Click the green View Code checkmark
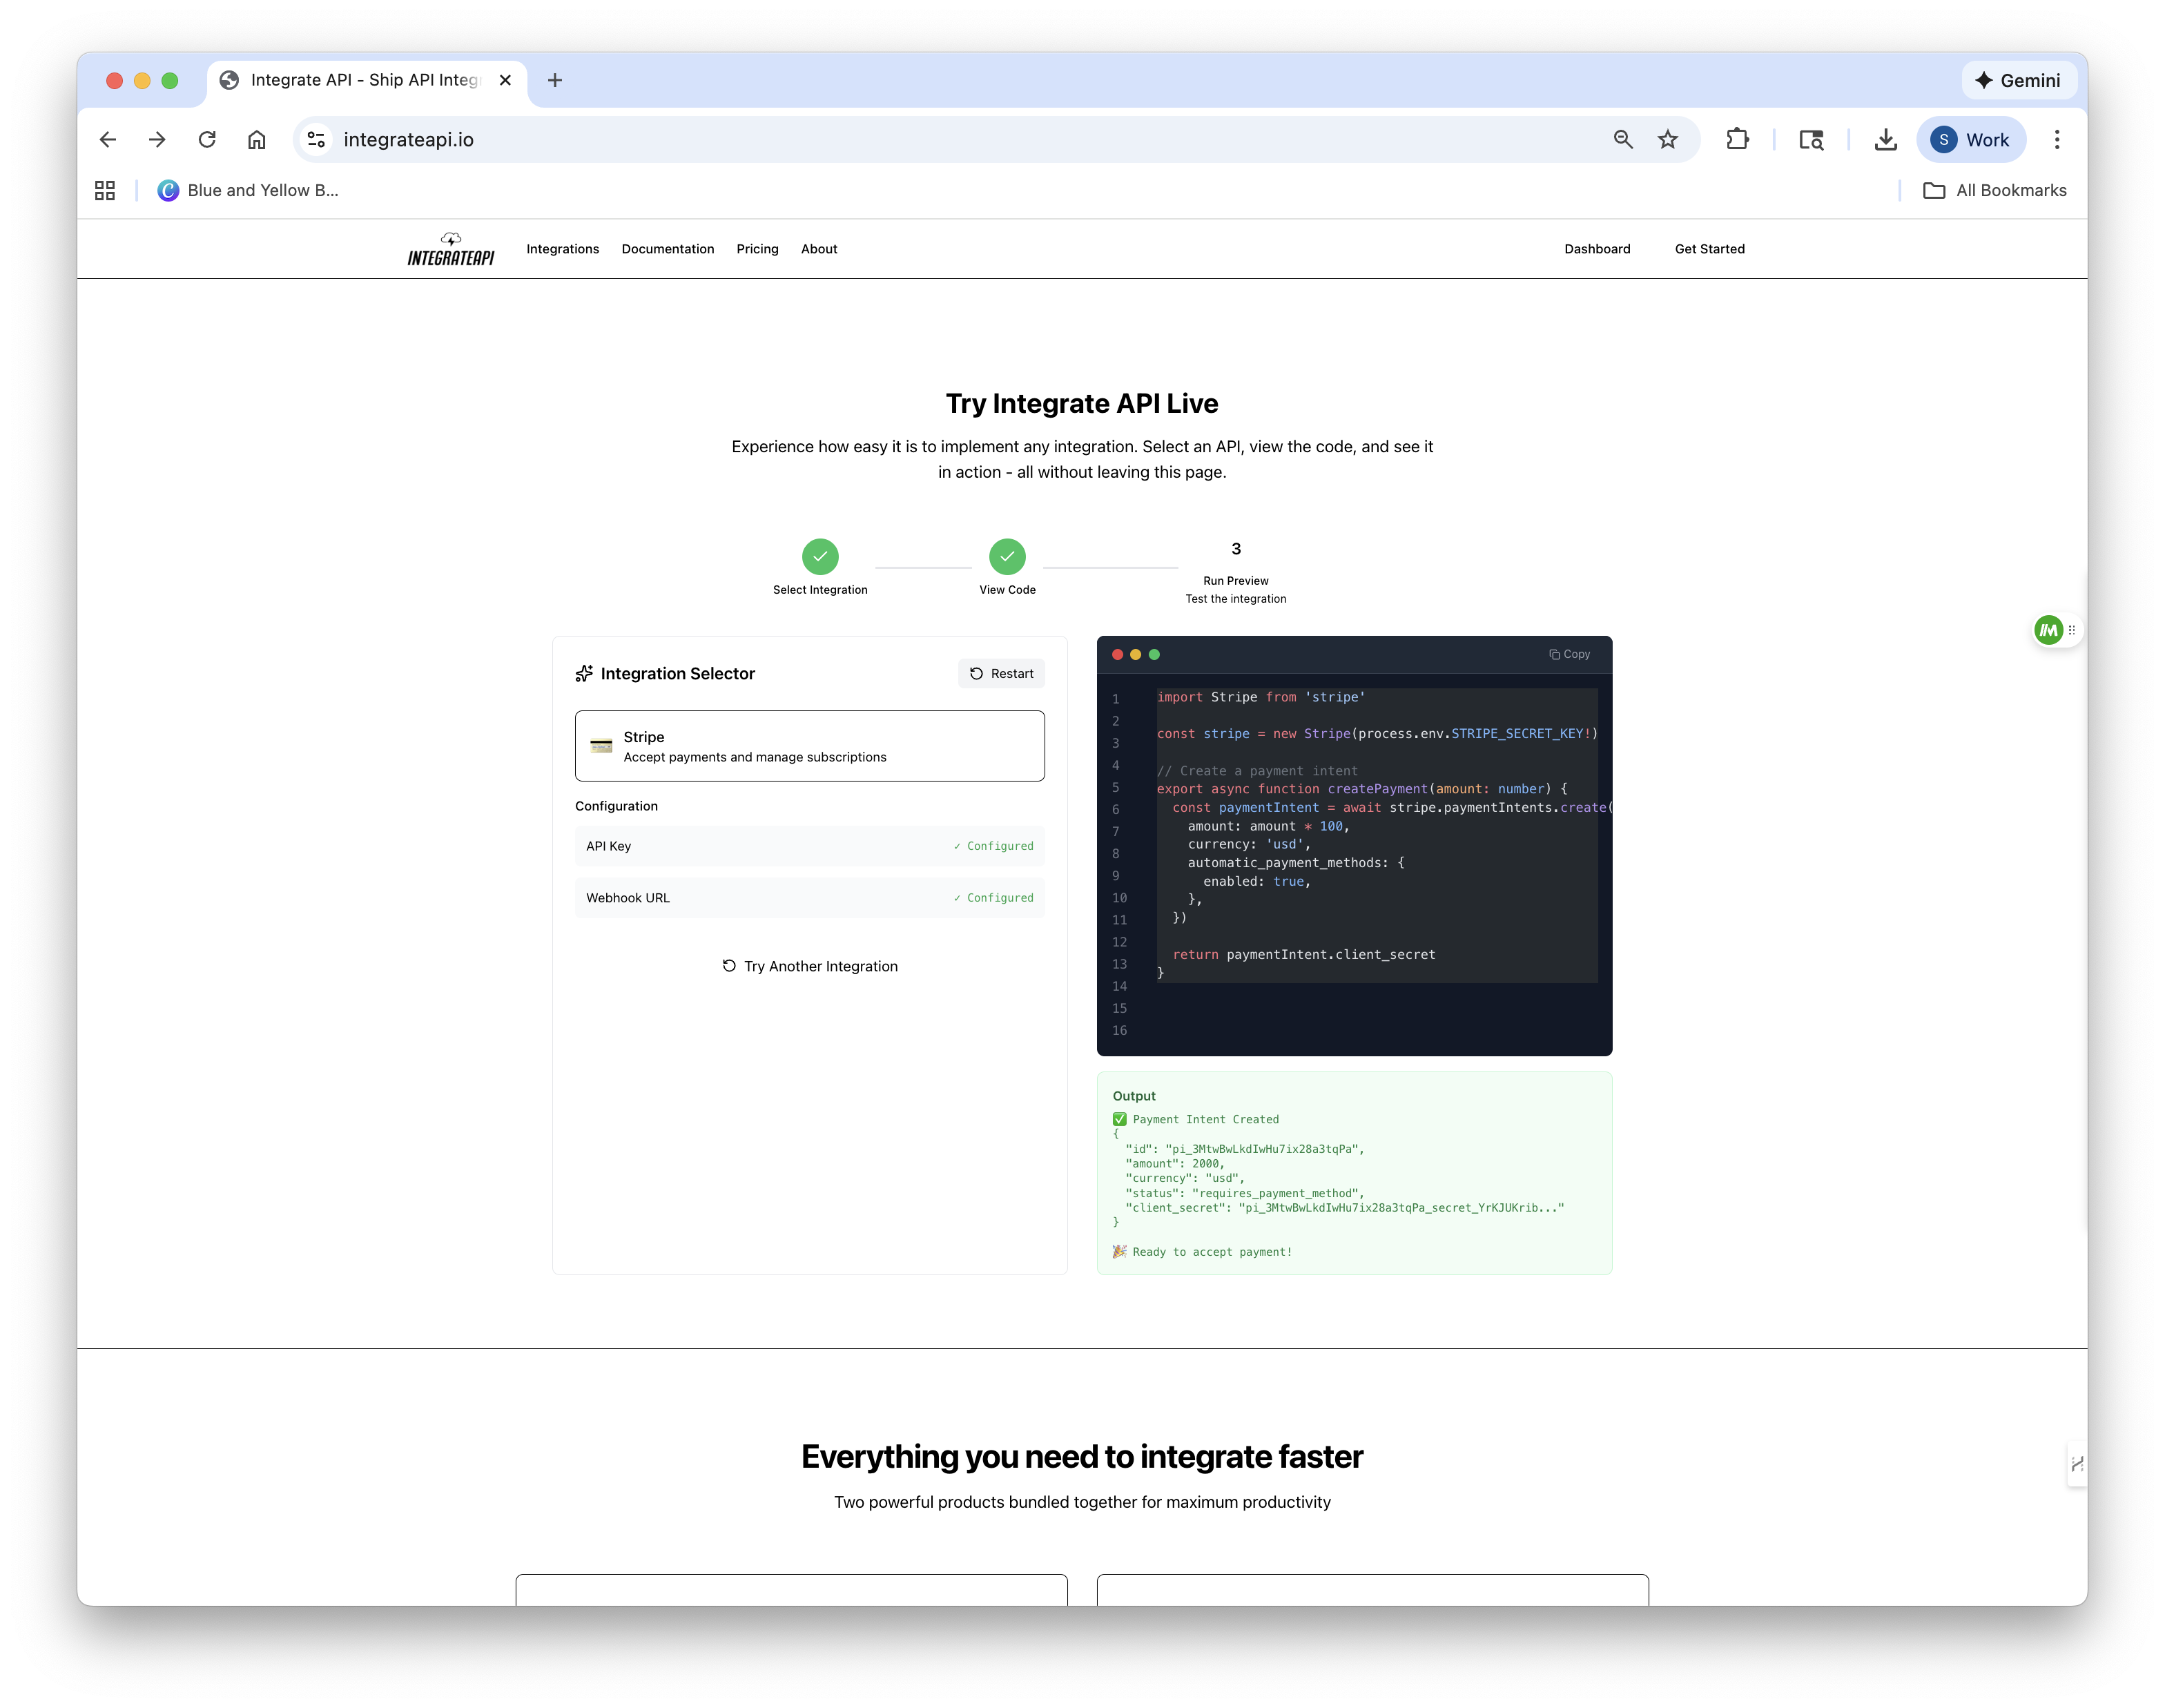 click(x=1007, y=557)
